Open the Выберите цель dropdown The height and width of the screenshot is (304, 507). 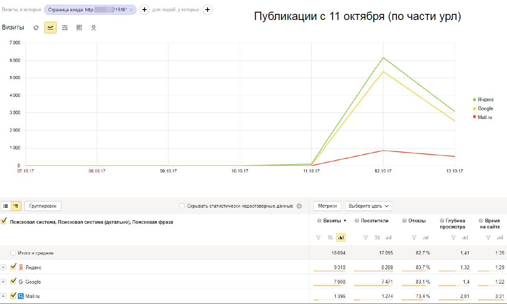tap(368, 206)
